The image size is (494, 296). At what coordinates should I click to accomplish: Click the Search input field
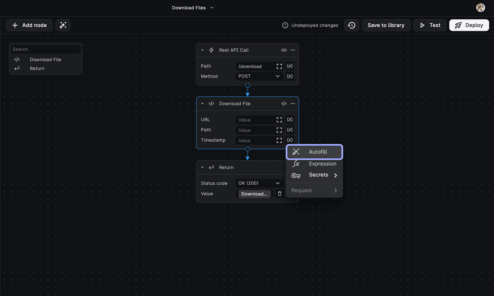coord(46,49)
